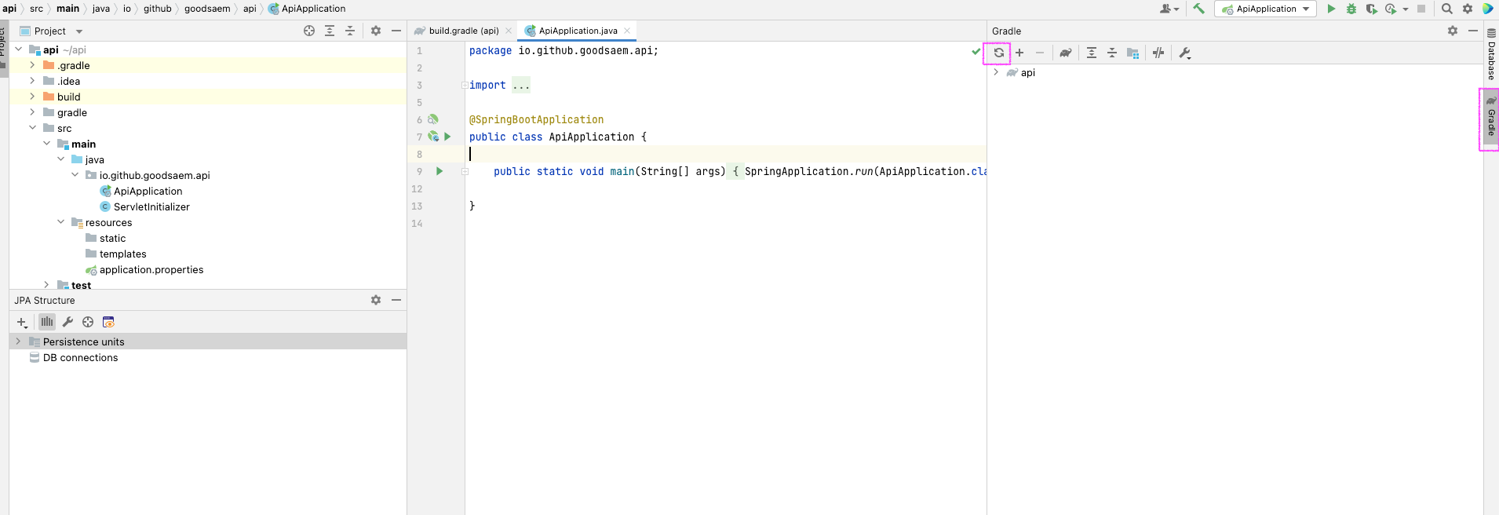Click the profiler run icon
Screen dimensions: 1499x515
1391,9
